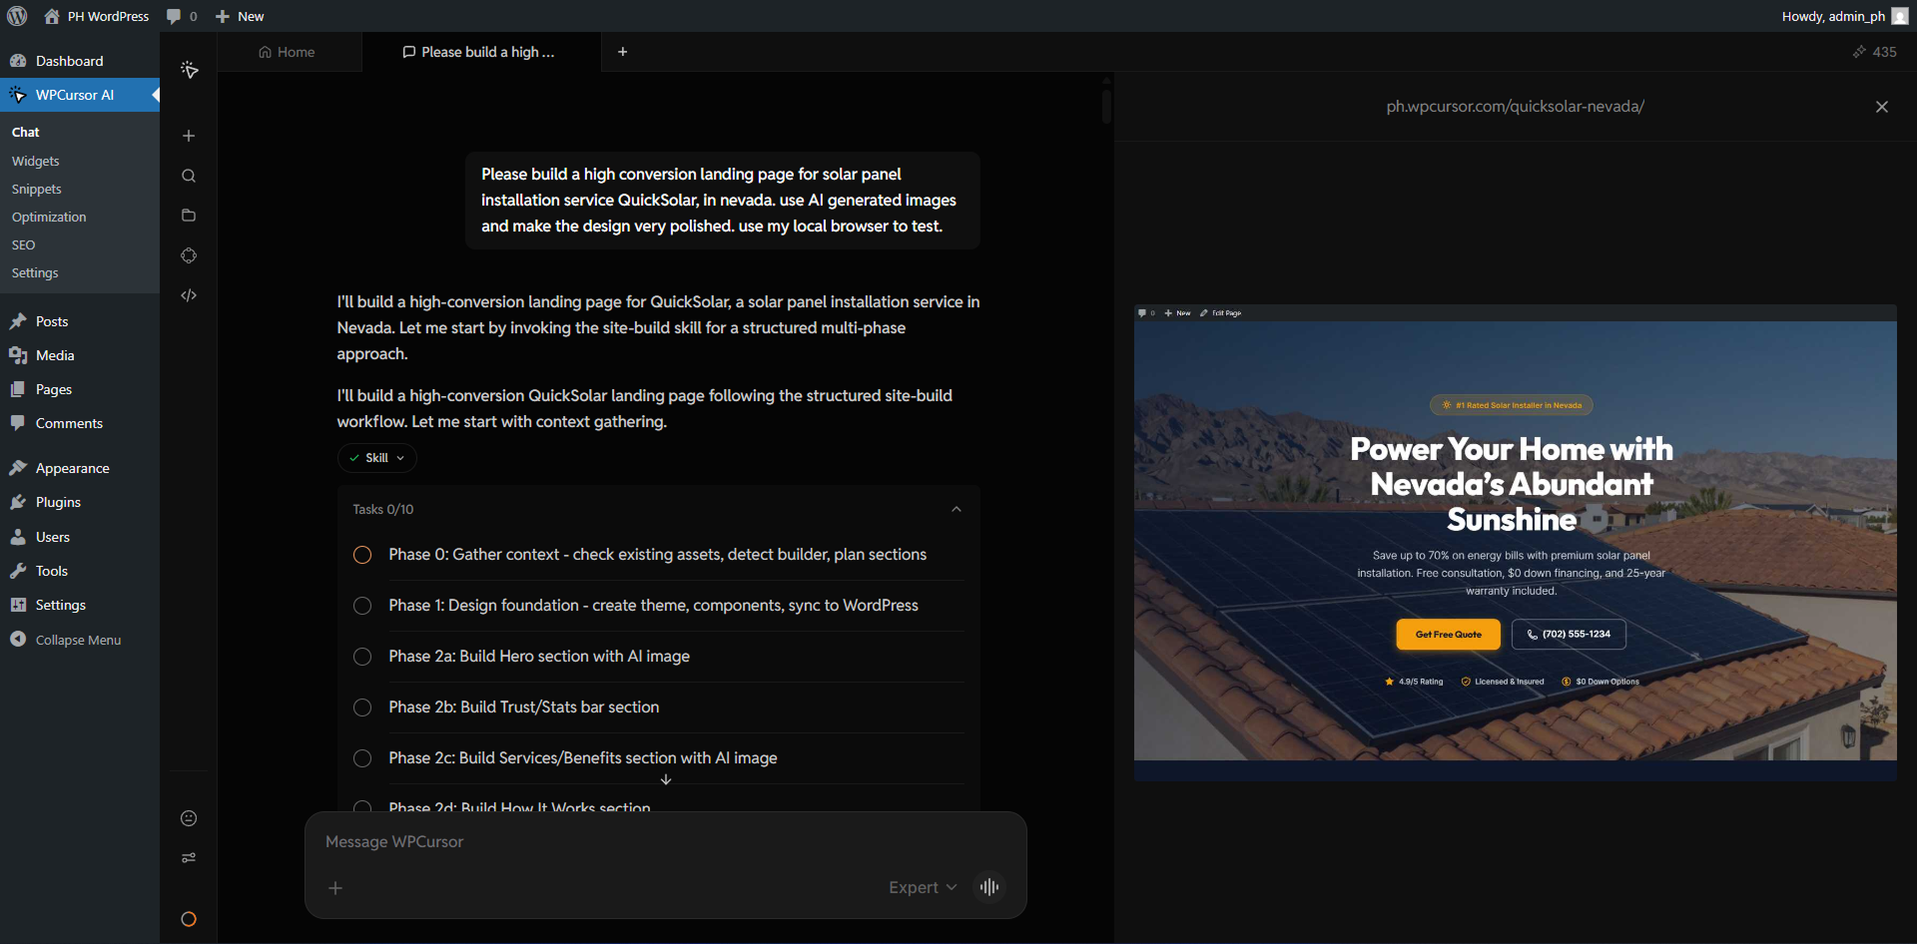Select the Phase 0 context gathering radio
The width and height of the screenshot is (1917, 944).
tap(362, 555)
